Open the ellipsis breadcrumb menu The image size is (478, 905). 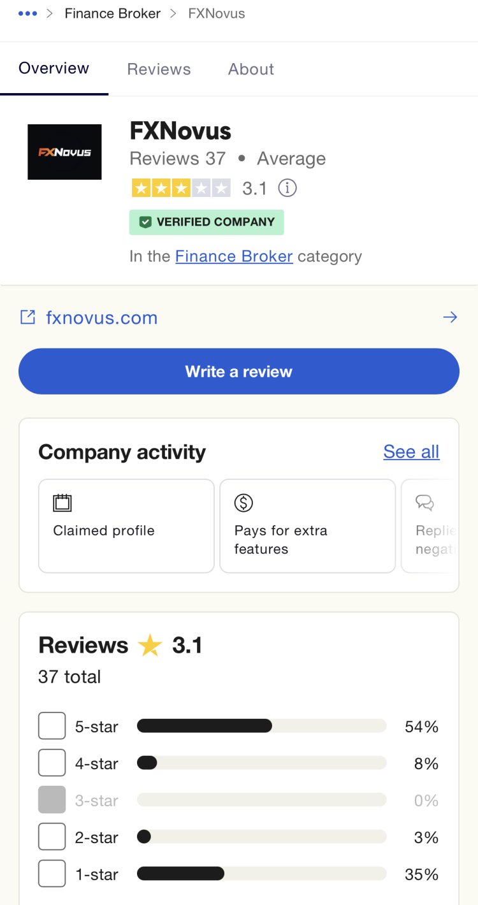[x=27, y=13]
